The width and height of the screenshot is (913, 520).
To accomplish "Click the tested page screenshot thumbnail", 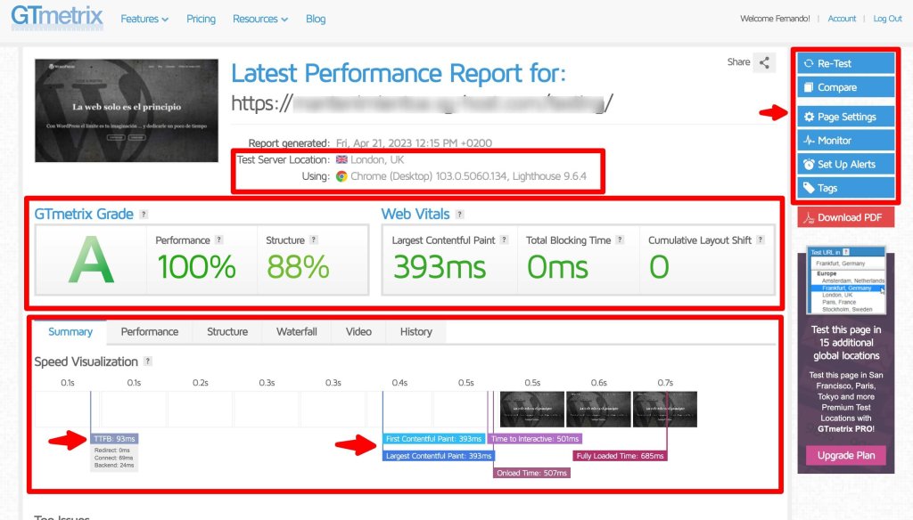I will pyautogui.click(x=127, y=110).
